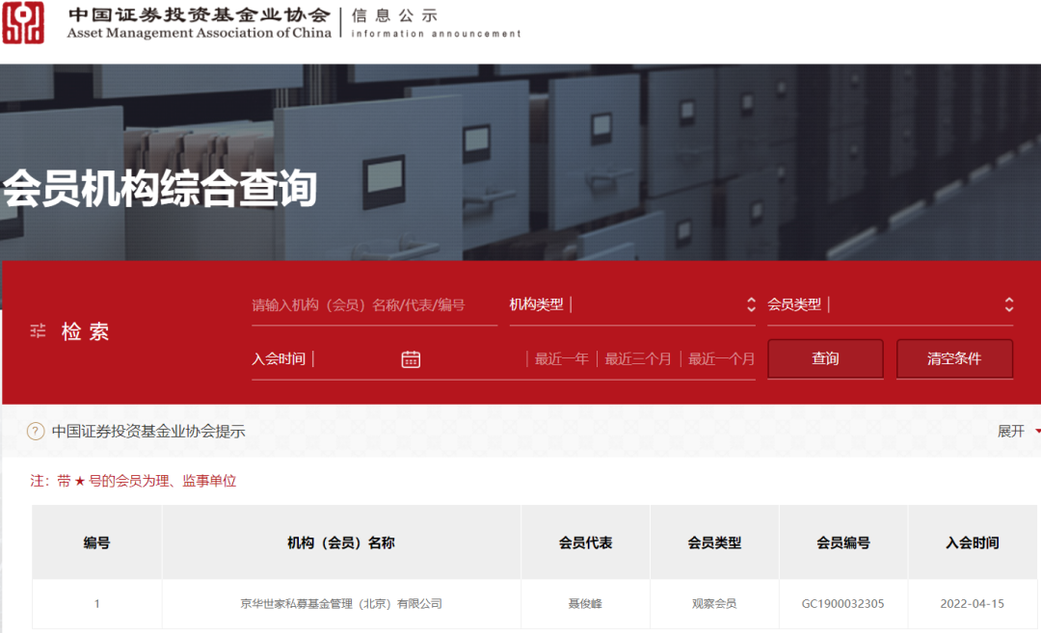Expand the 展开 tips section
This screenshot has width=1041, height=633.
pos(1017,432)
